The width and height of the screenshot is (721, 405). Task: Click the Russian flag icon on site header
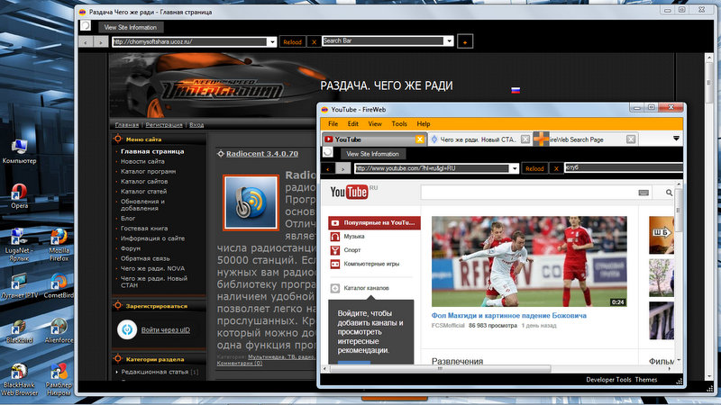(x=516, y=90)
